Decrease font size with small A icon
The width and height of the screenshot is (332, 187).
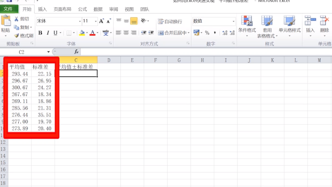108,21
